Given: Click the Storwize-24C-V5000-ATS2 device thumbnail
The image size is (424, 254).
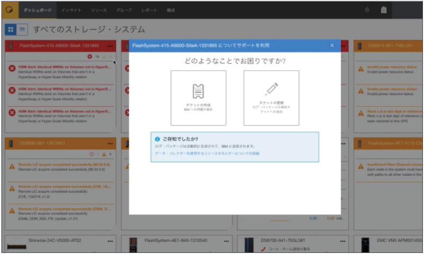Looking at the screenshot, I should pyautogui.click(x=16, y=247).
